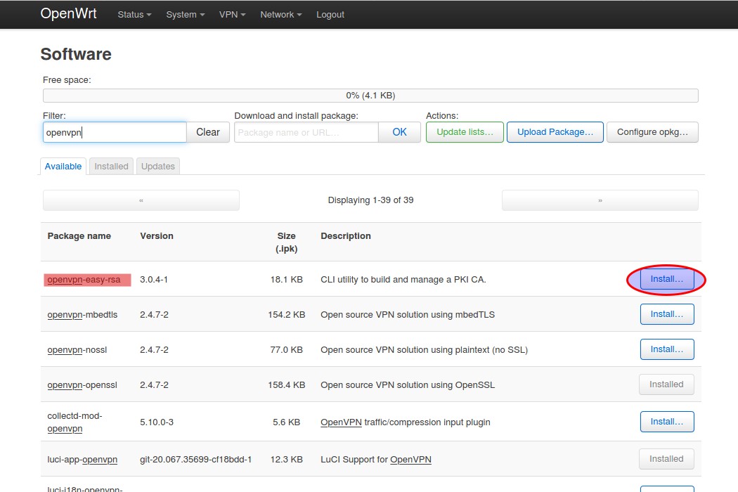Viewport: 738px width, 492px height.
Task: Select openvpn-openssl package name
Action: pos(82,385)
